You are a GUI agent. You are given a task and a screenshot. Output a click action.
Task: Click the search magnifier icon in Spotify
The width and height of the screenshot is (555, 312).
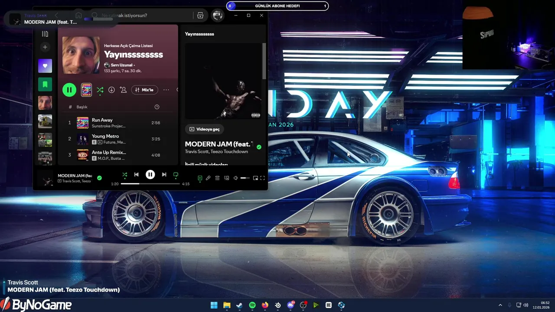95,16
